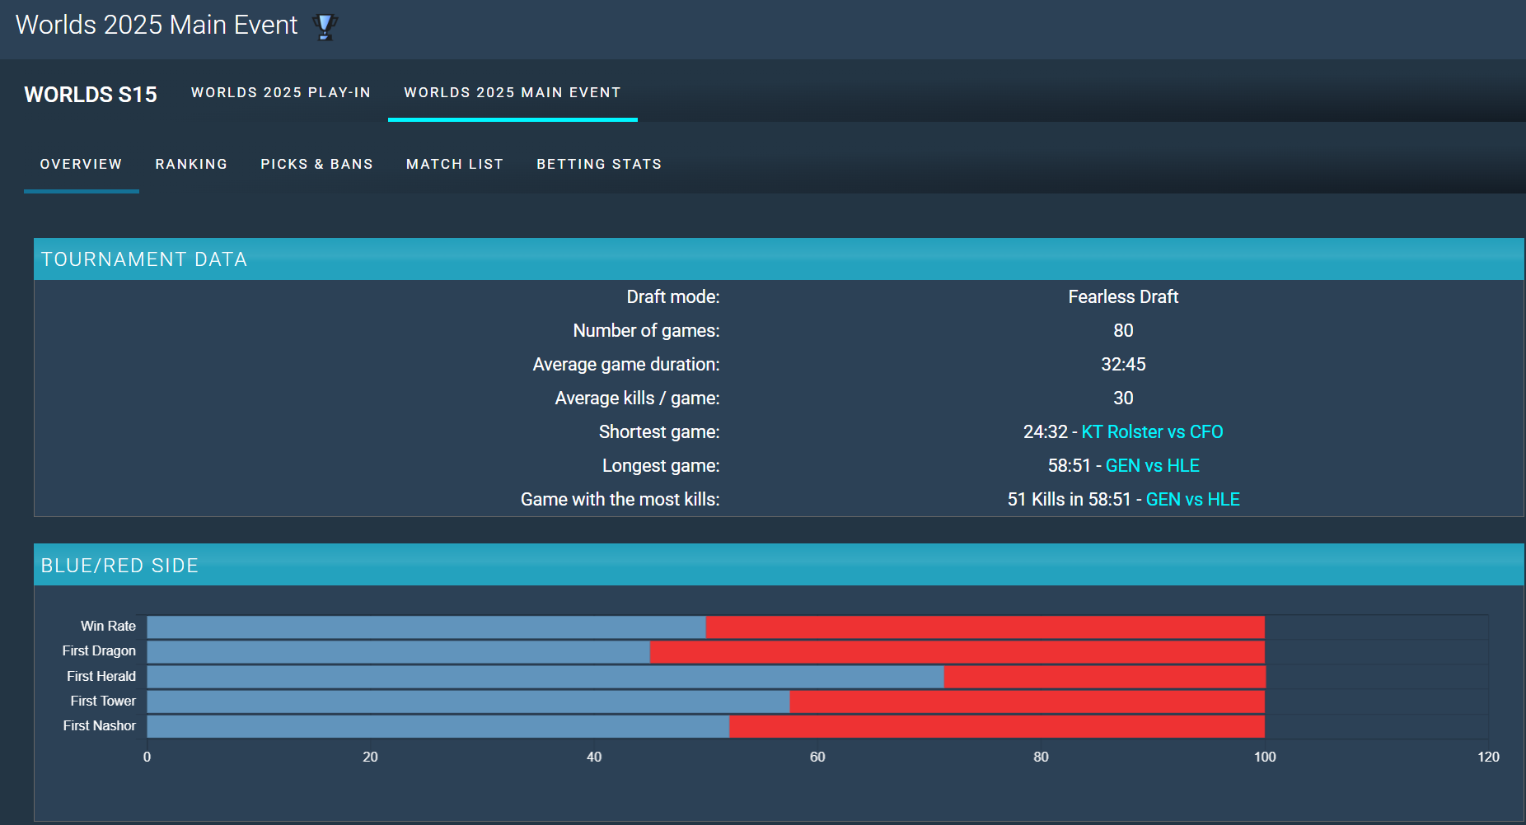Click the blue First Herald bar

(x=545, y=677)
